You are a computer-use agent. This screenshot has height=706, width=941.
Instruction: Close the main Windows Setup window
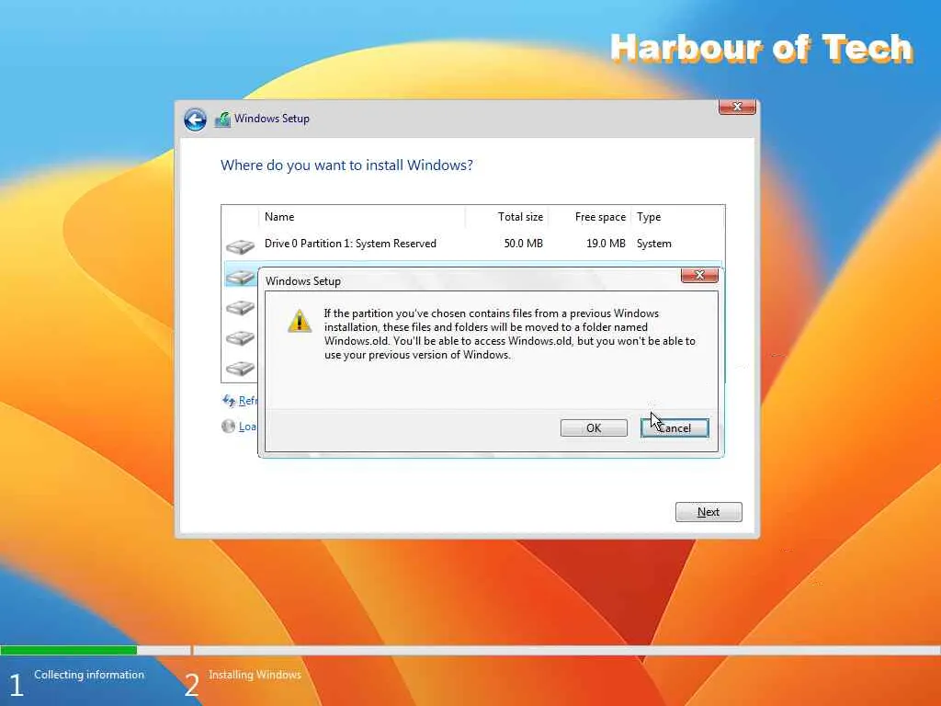(737, 107)
